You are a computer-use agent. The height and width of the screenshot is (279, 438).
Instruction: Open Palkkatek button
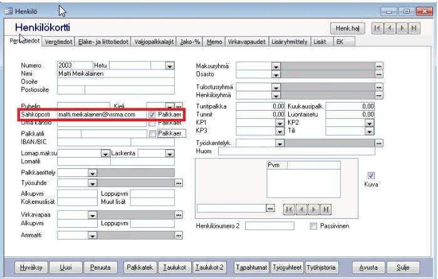(140, 268)
